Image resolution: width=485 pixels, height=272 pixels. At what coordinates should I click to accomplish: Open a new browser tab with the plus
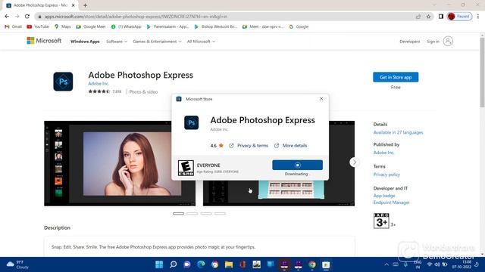[85, 5]
